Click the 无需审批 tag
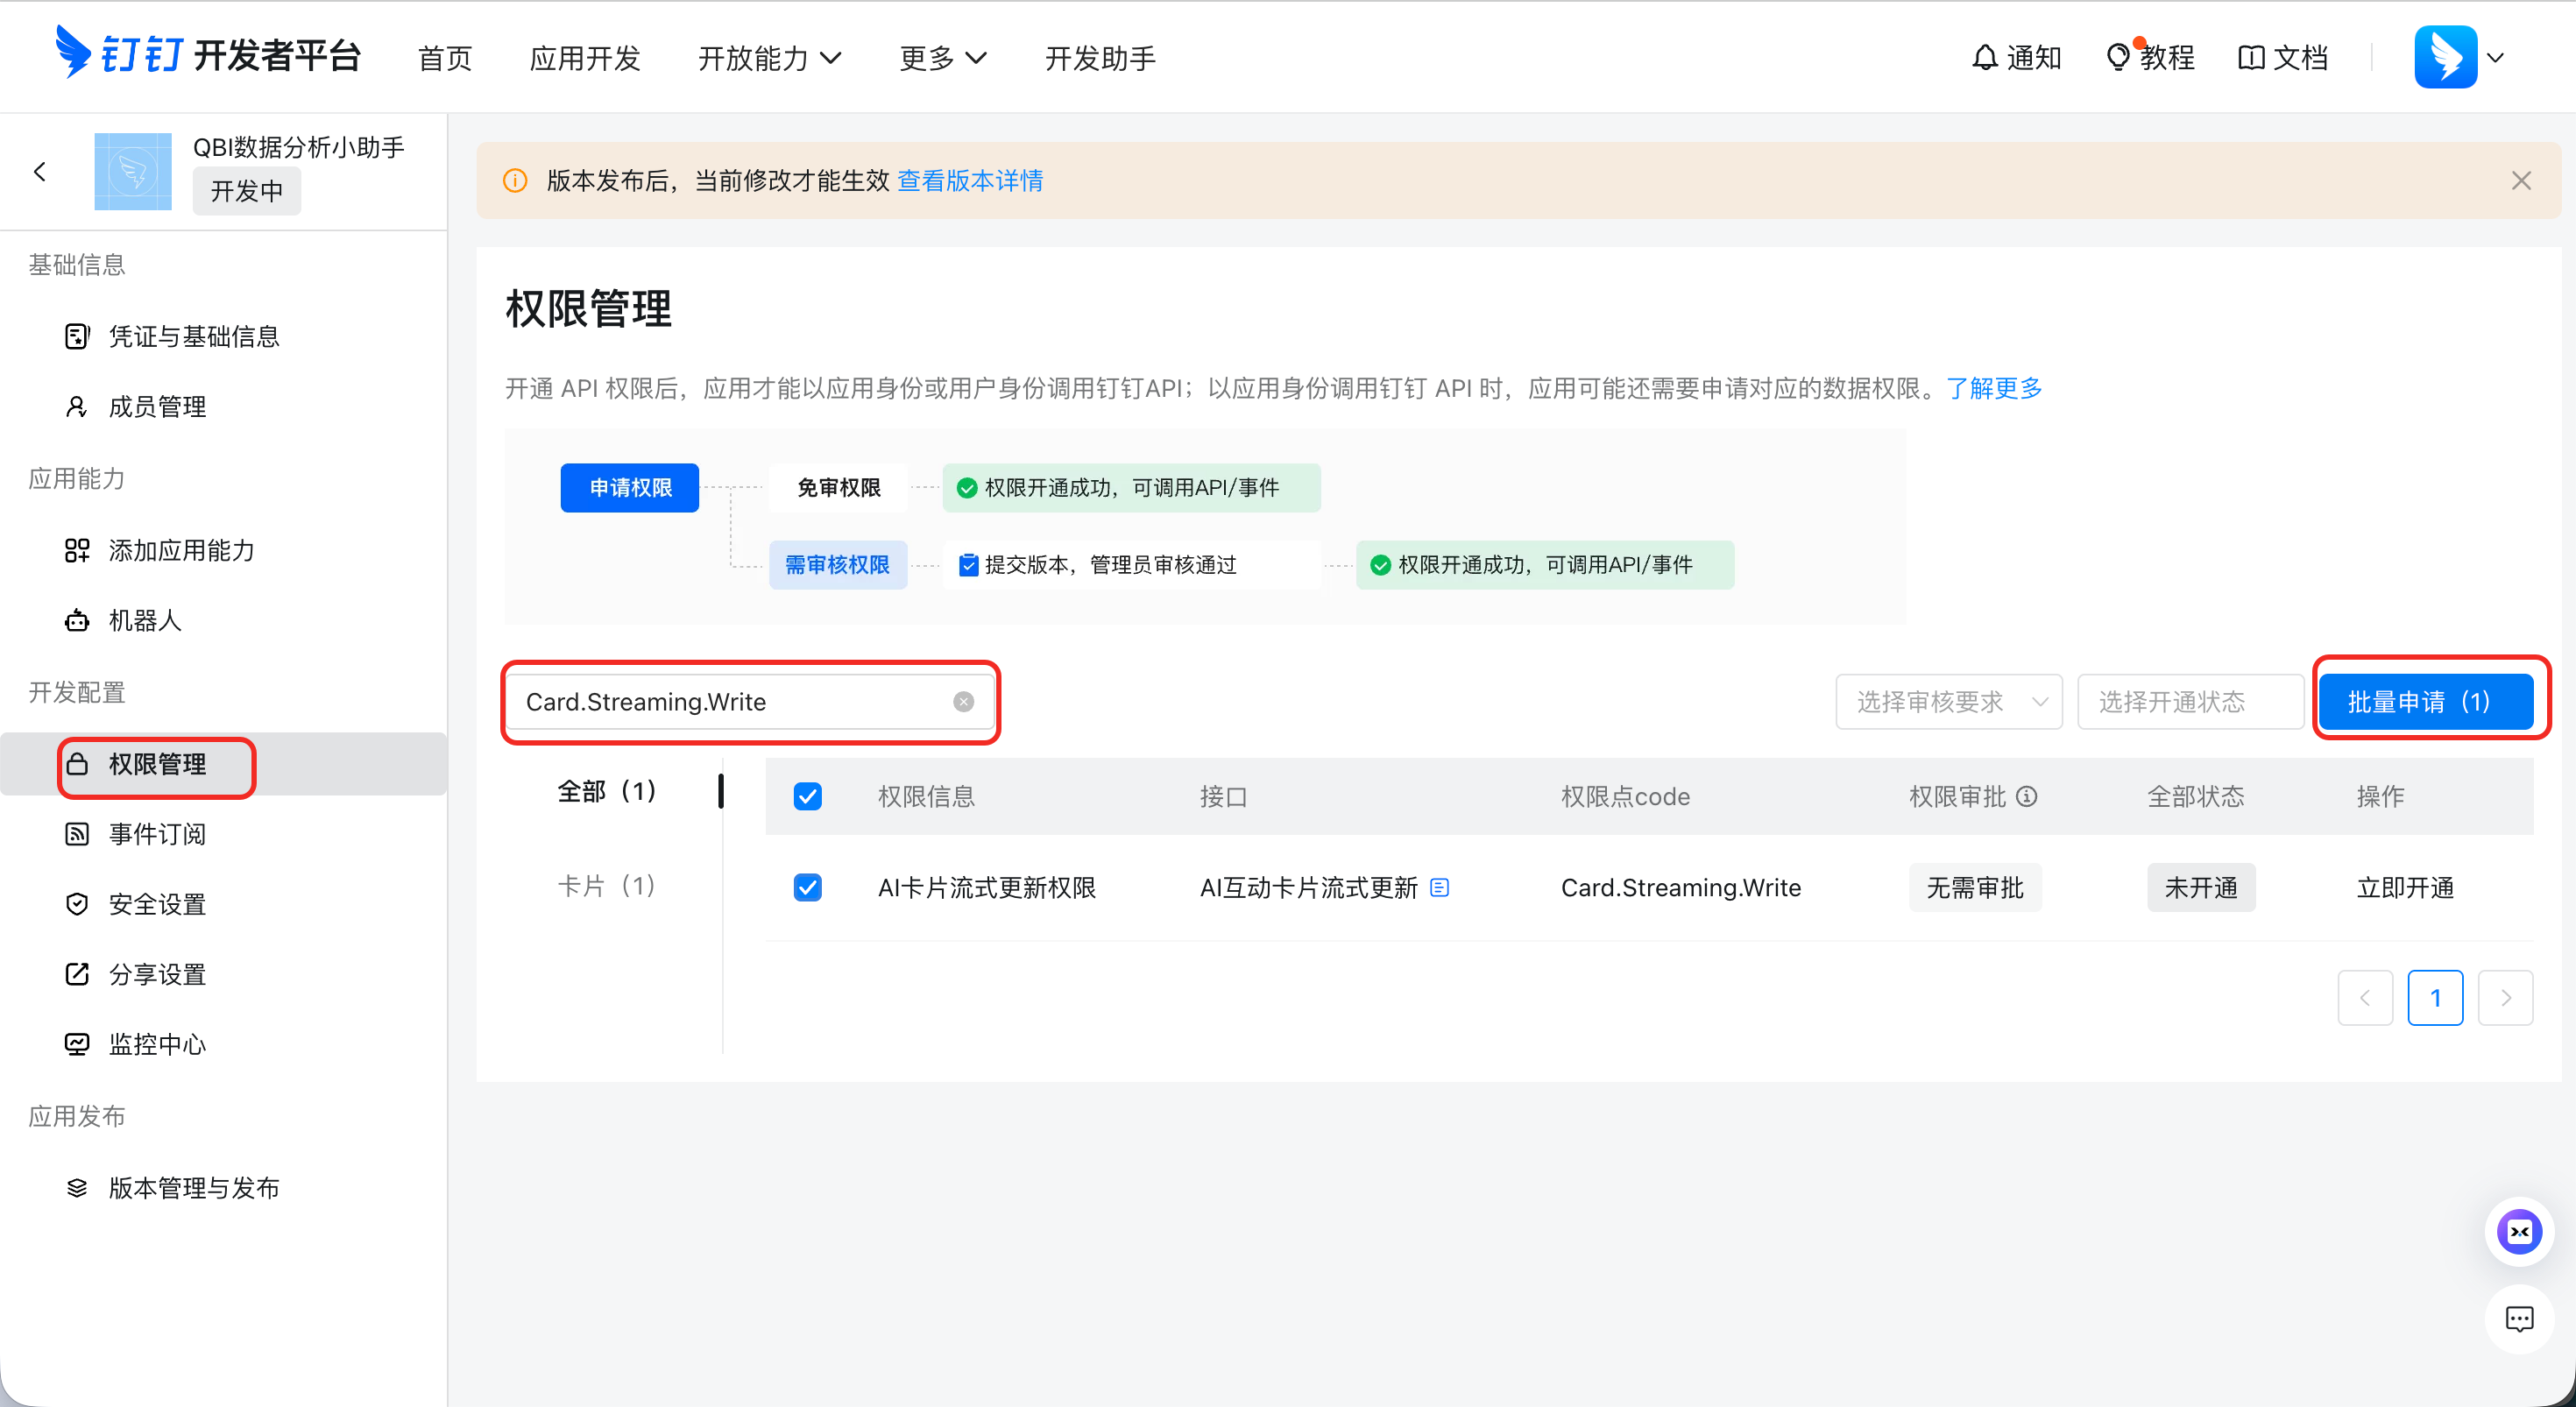Screen dimensions: 2576x1407 pos(1975,887)
